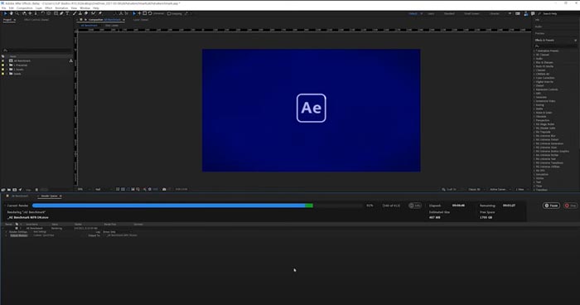
Task: Click Best Settings render settings link
Action: [x=40, y=232]
